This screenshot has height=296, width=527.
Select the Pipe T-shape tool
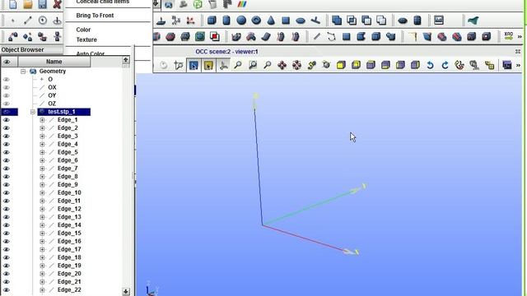tap(315, 21)
